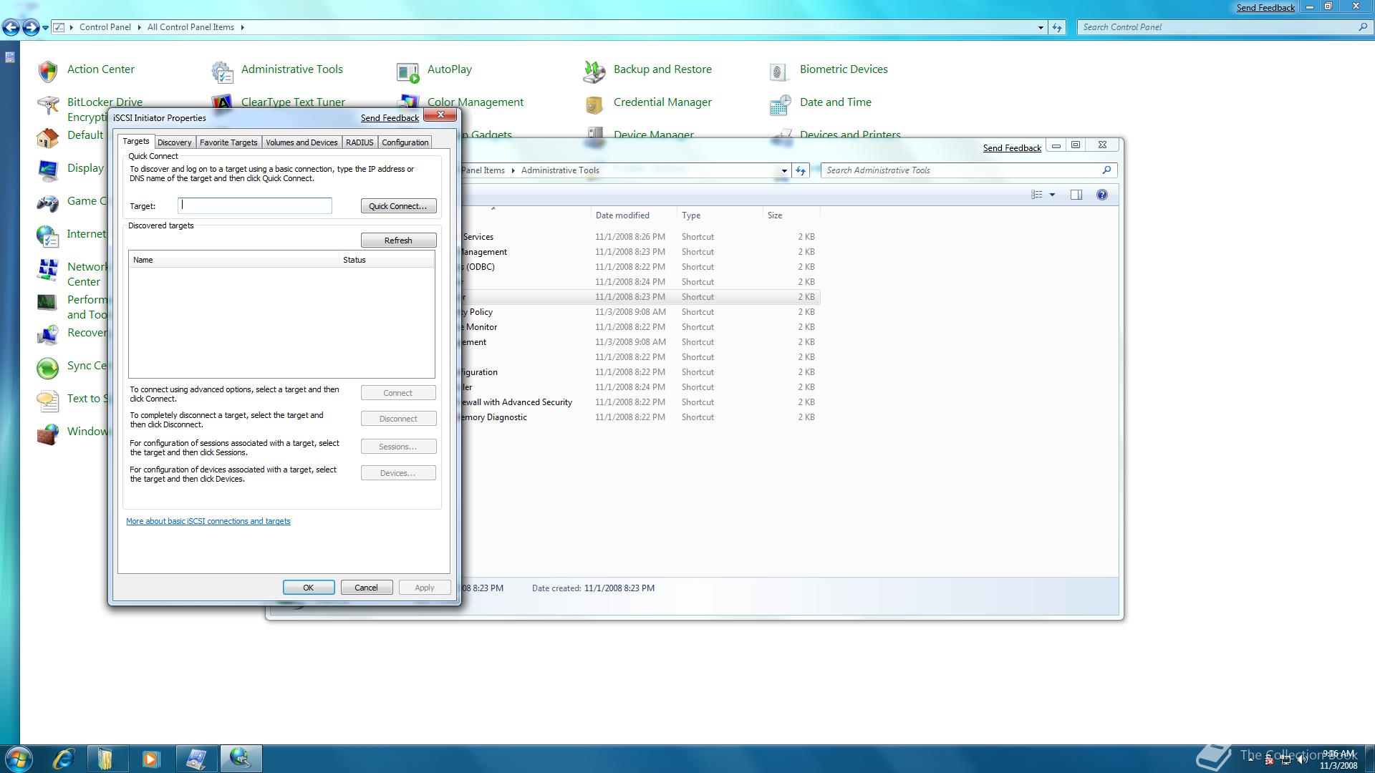Open the Game Controllers icon
The image size is (1375, 773).
47,203
